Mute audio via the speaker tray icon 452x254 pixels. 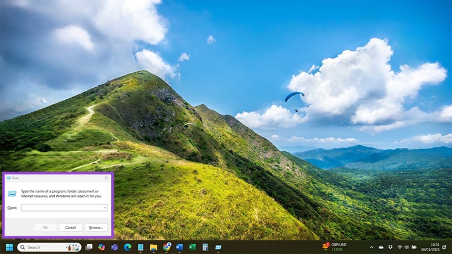click(406, 247)
